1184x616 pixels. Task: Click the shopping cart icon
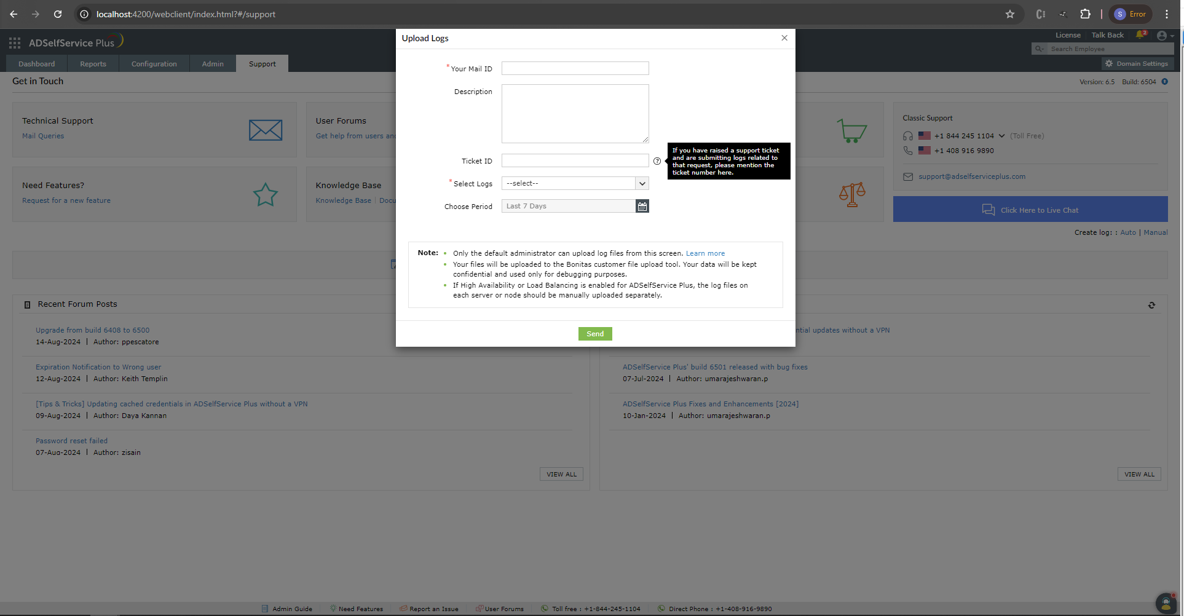click(852, 130)
